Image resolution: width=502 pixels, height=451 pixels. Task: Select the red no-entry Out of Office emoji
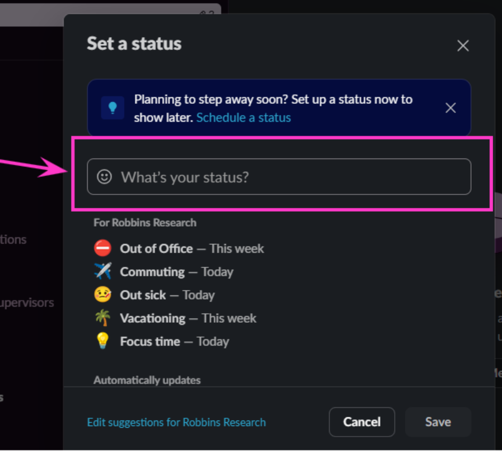tap(103, 248)
